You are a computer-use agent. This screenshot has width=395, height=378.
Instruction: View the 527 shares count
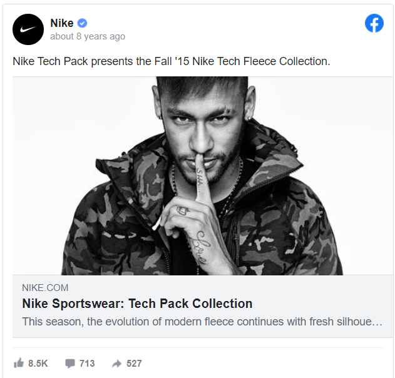pyautogui.click(x=134, y=363)
